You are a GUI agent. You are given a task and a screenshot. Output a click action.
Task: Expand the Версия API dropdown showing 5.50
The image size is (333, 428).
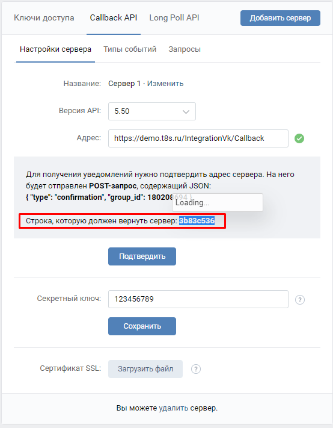point(152,111)
